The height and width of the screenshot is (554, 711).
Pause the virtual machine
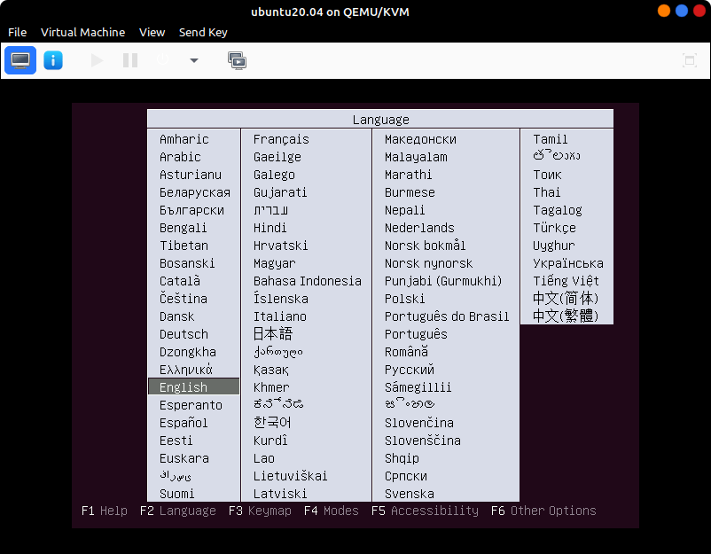tap(130, 60)
